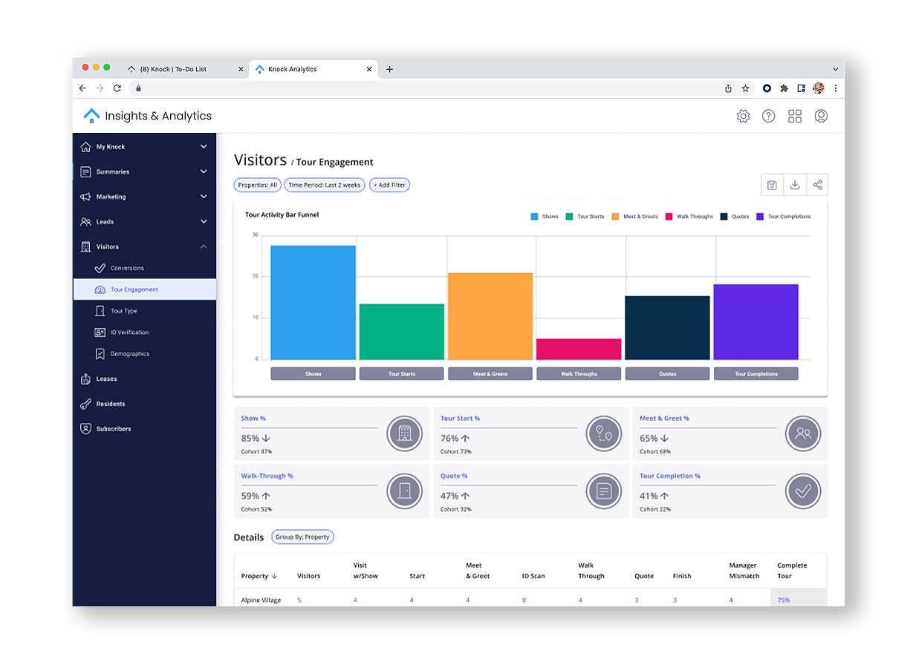Viewport: 913px width, 668px height.
Task: Open the user profile icon
Action: coord(821,116)
